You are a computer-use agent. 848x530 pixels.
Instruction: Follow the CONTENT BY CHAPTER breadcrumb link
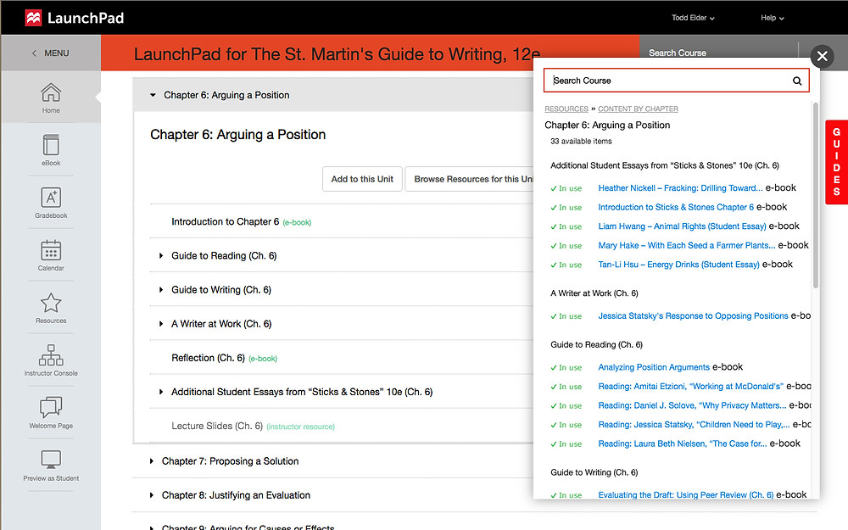[x=638, y=109]
